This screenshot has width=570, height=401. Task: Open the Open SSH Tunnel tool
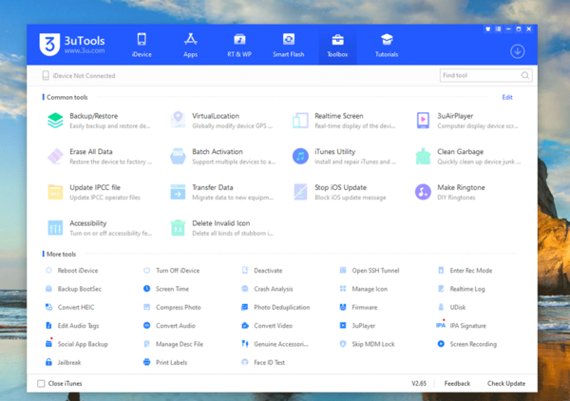[x=370, y=271]
